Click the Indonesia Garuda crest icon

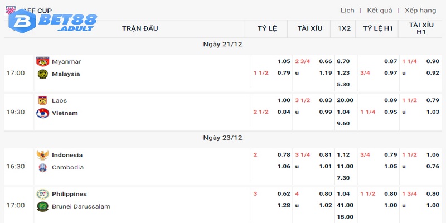(x=42, y=155)
